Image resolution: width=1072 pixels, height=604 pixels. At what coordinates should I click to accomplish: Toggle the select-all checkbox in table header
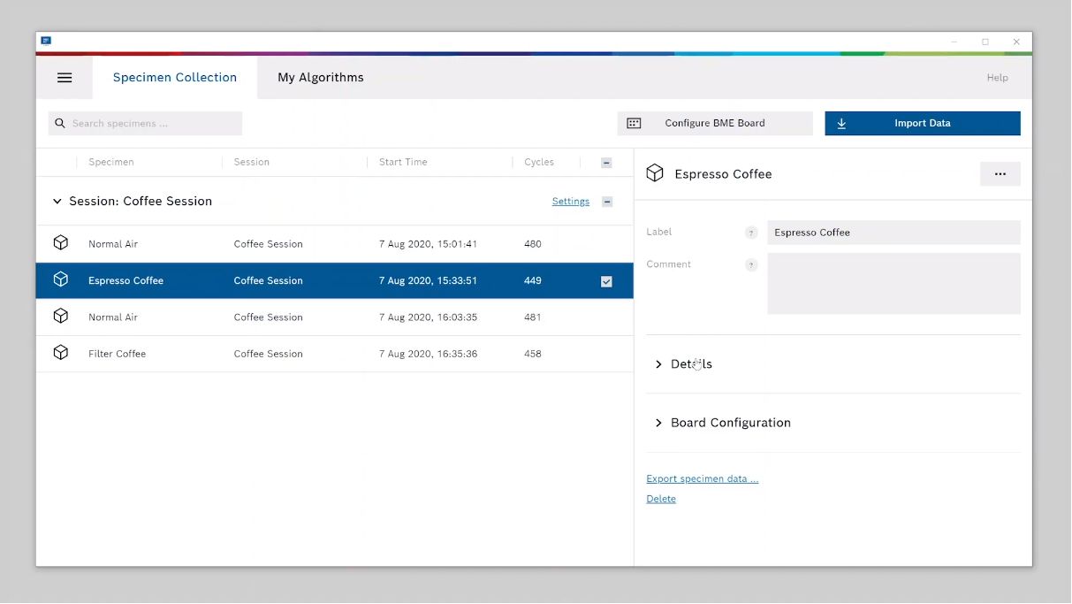click(x=606, y=163)
